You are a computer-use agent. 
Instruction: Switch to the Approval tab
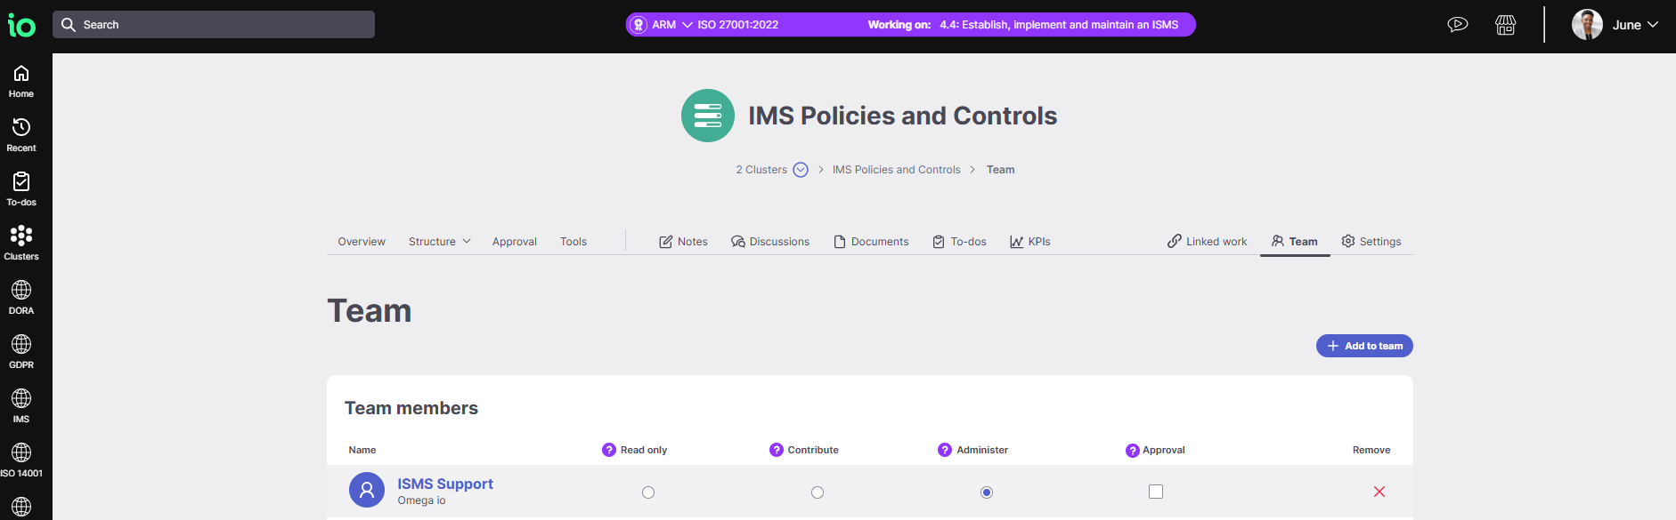tap(515, 242)
